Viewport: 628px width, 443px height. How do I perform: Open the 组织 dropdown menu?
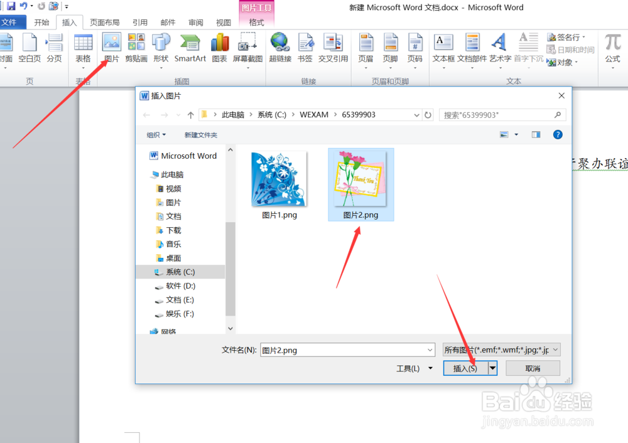coord(156,134)
